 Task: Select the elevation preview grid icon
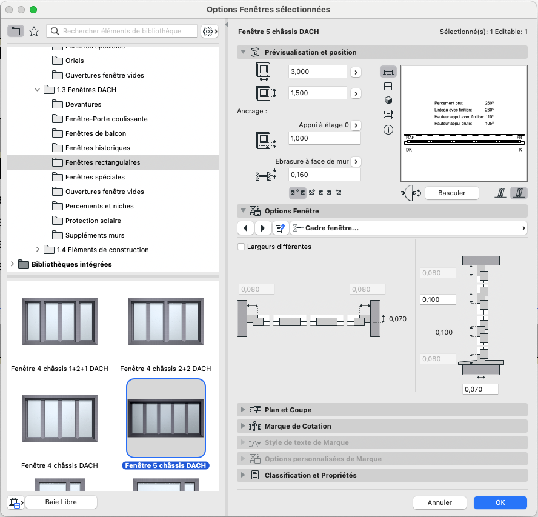(x=388, y=86)
